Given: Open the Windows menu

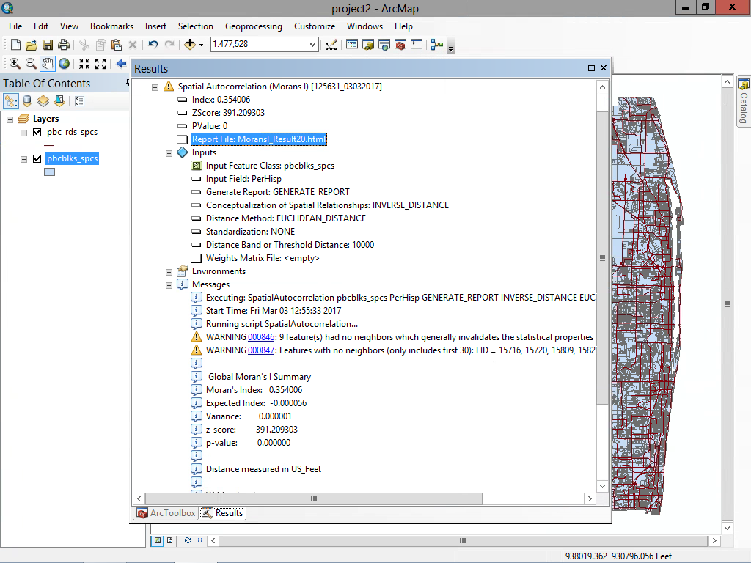Looking at the screenshot, I should pos(364,26).
